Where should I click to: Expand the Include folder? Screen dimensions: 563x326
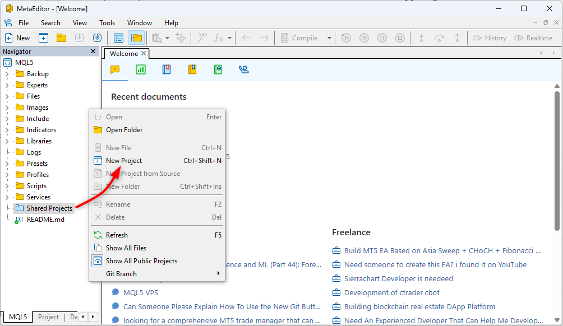[7, 119]
